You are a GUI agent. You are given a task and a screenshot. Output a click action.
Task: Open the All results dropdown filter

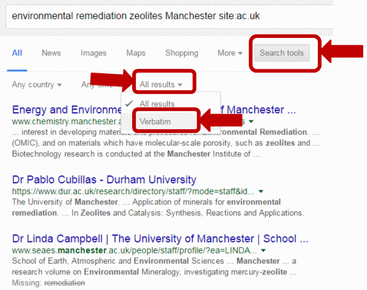[x=161, y=84]
